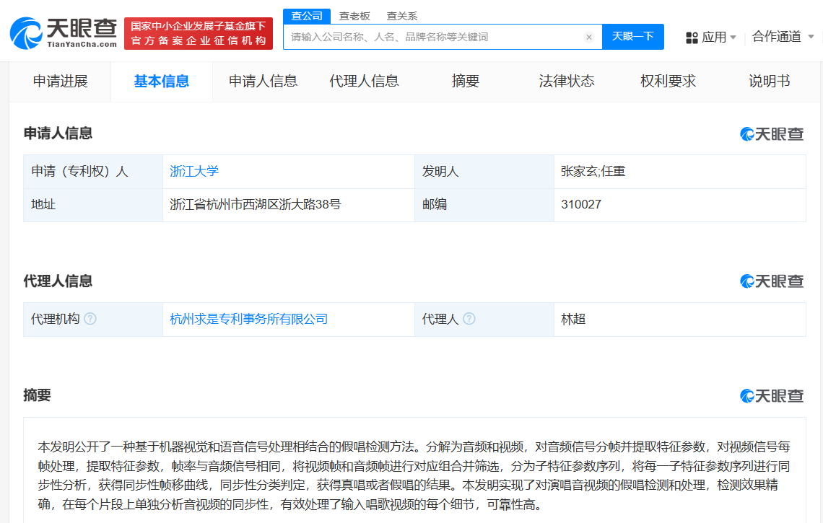Open the 申请进展 tab

(60, 82)
